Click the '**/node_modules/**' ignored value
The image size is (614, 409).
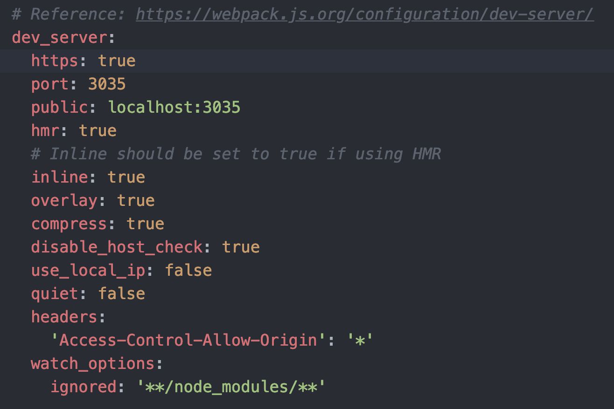(231, 387)
